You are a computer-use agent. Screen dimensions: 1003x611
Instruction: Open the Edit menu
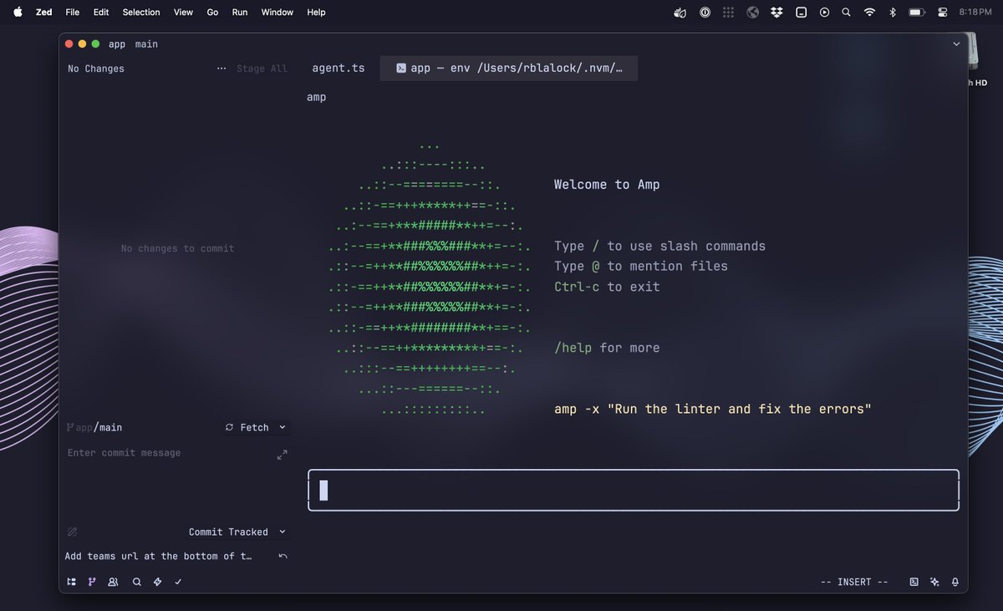point(101,13)
